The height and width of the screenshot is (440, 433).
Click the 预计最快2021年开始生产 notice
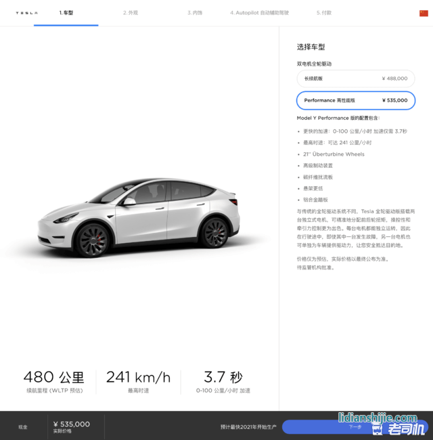click(x=248, y=427)
